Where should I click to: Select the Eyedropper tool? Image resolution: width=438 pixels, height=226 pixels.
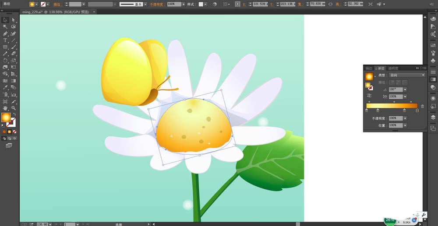tap(5, 87)
